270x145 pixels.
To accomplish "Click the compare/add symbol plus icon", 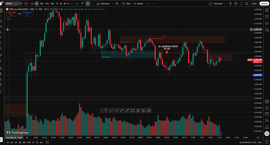I will point(26,4).
